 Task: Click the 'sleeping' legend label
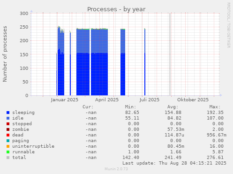tap(23, 113)
